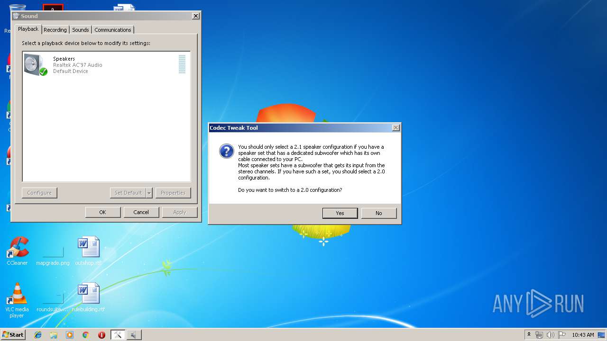Screen dimensions: 607x341
Task: Open the Start menu
Action: (x=13, y=334)
